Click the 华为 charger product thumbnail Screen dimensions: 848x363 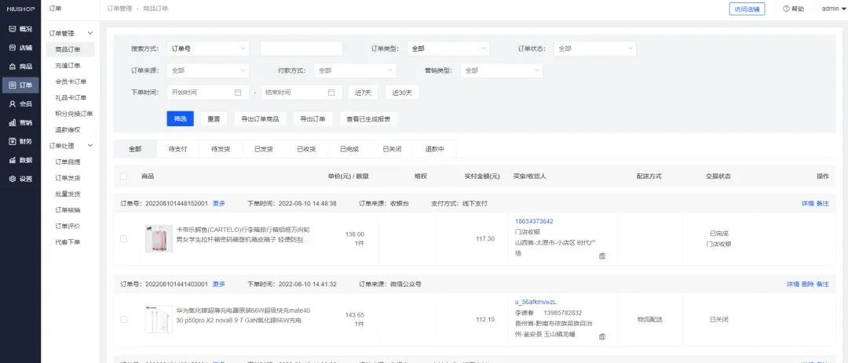click(159, 319)
